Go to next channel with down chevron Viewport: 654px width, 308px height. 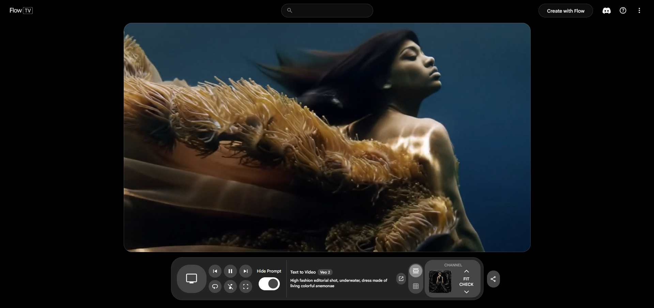(x=467, y=292)
